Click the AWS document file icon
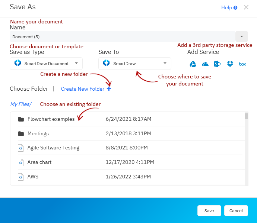 click(21, 177)
